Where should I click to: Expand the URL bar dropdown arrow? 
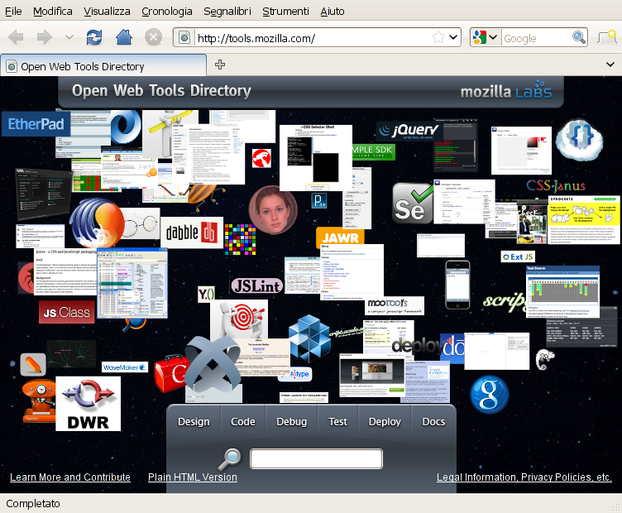coord(453,38)
